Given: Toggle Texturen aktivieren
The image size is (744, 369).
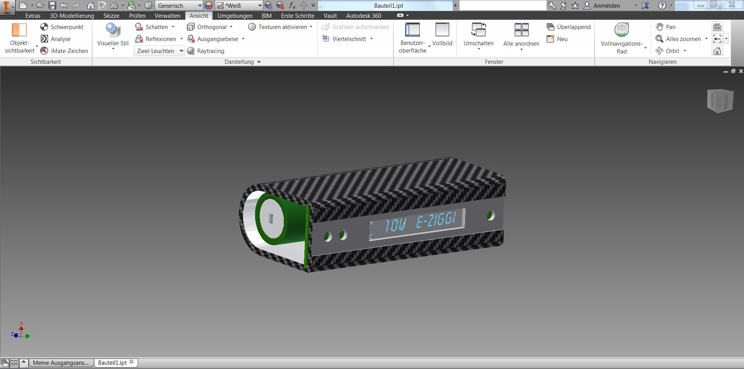Looking at the screenshot, I should click(278, 27).
